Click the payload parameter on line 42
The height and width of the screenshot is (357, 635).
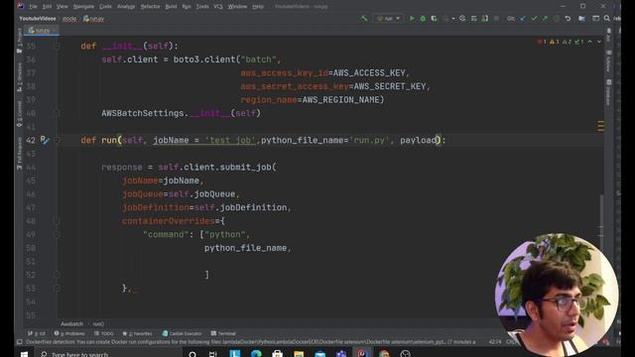click(418, 140)
